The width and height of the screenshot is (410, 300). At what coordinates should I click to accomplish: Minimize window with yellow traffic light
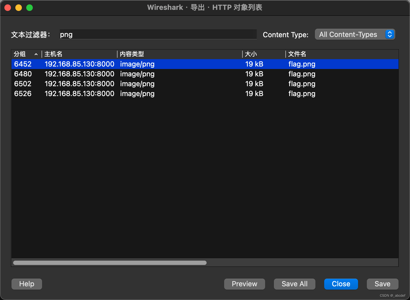pyautogui.click(x=19, y=8)
